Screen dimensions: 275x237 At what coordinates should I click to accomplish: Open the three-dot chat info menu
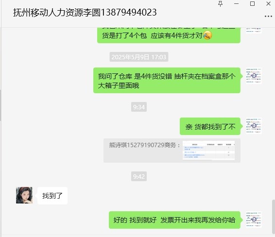268,17
